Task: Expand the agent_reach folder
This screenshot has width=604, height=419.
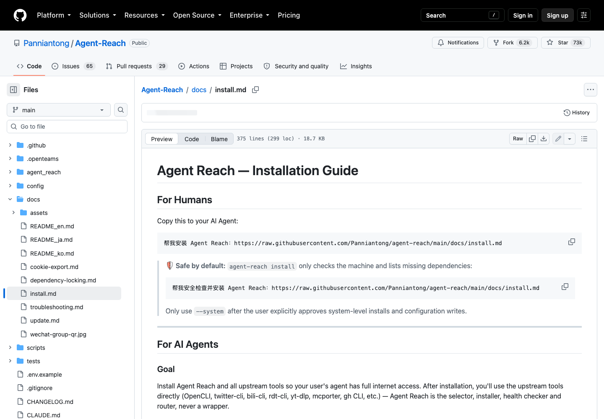Action: click(10, 172)
